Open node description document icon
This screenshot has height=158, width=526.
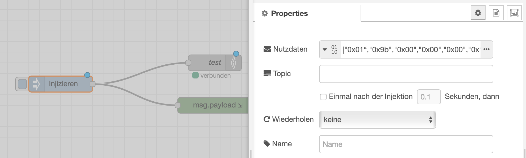[496, 13]
